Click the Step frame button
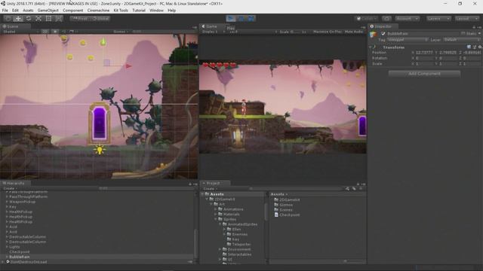Viewport: 483px width, 271px height. (251, 18)
